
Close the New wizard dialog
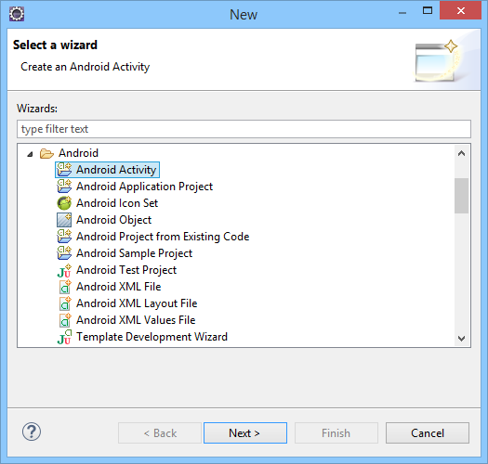(x=461, y=11)
